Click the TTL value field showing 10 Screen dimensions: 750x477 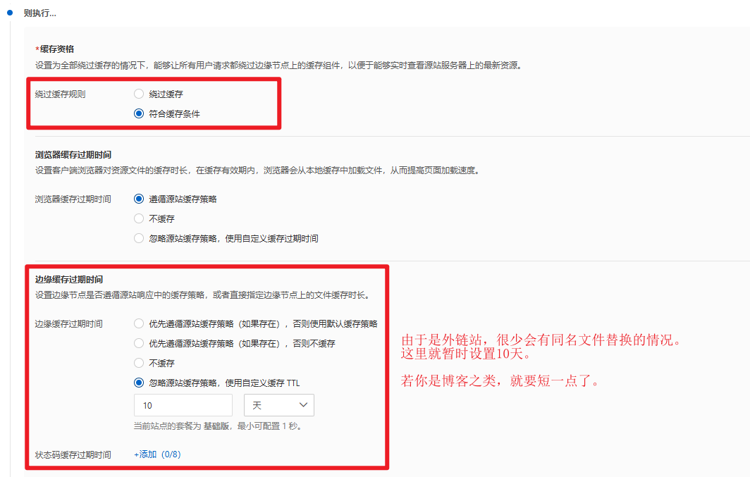point(183,405)
